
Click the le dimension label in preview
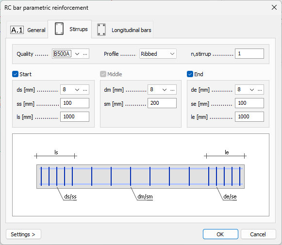pos(227,152)
